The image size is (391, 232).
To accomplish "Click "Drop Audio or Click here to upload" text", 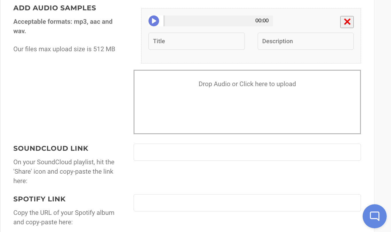I will coord(247,84).
